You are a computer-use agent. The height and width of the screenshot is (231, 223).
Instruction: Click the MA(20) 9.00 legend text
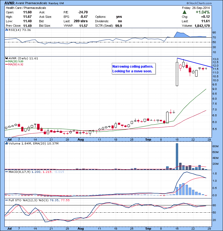pyautogui.click(x=16, y=62)
